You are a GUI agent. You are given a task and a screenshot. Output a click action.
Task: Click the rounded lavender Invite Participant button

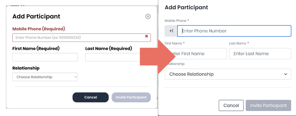click(131, 97)
